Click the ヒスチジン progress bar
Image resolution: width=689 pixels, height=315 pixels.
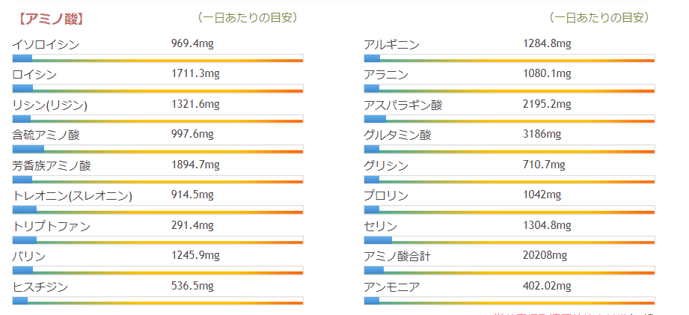pyautogui.click(x=158, y=302)
